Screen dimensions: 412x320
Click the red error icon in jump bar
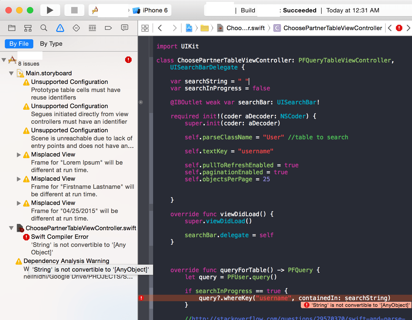(x=399, y=28)
